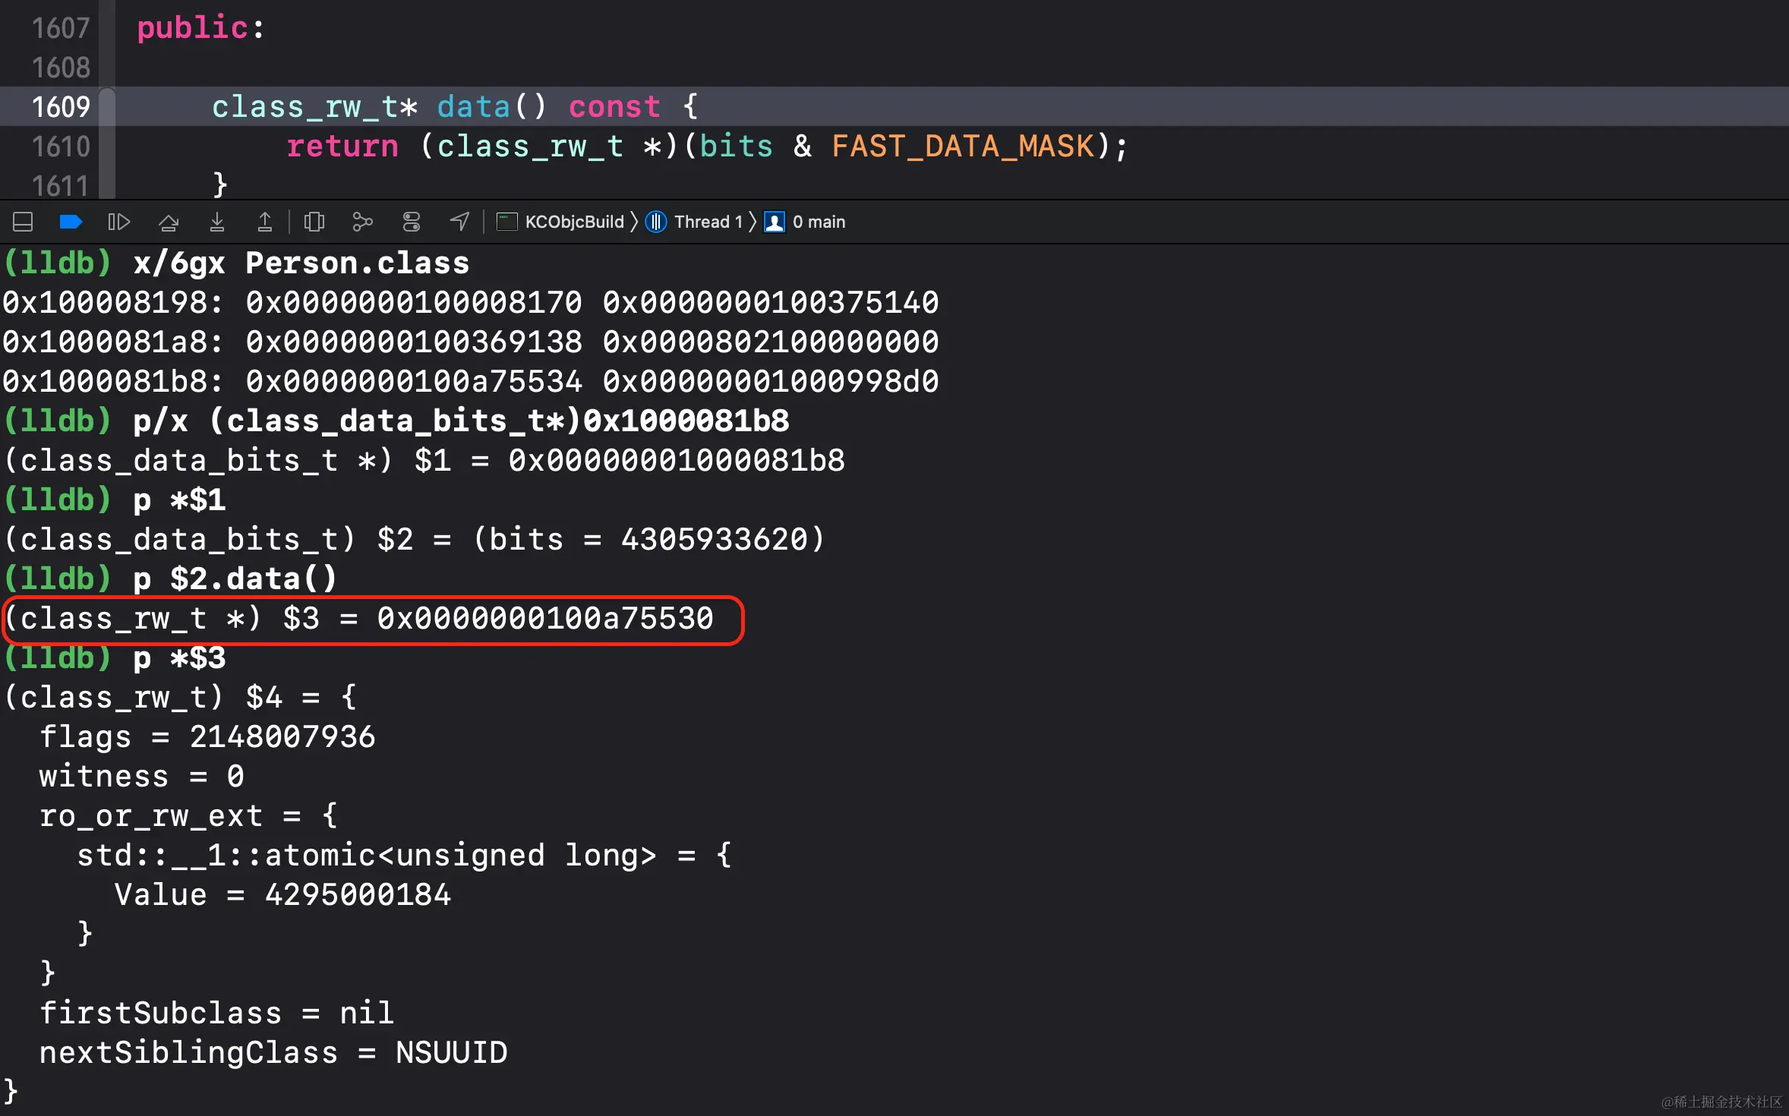Continue program execution
This screenshot has width=1789, height=1116.
[118, 222]
